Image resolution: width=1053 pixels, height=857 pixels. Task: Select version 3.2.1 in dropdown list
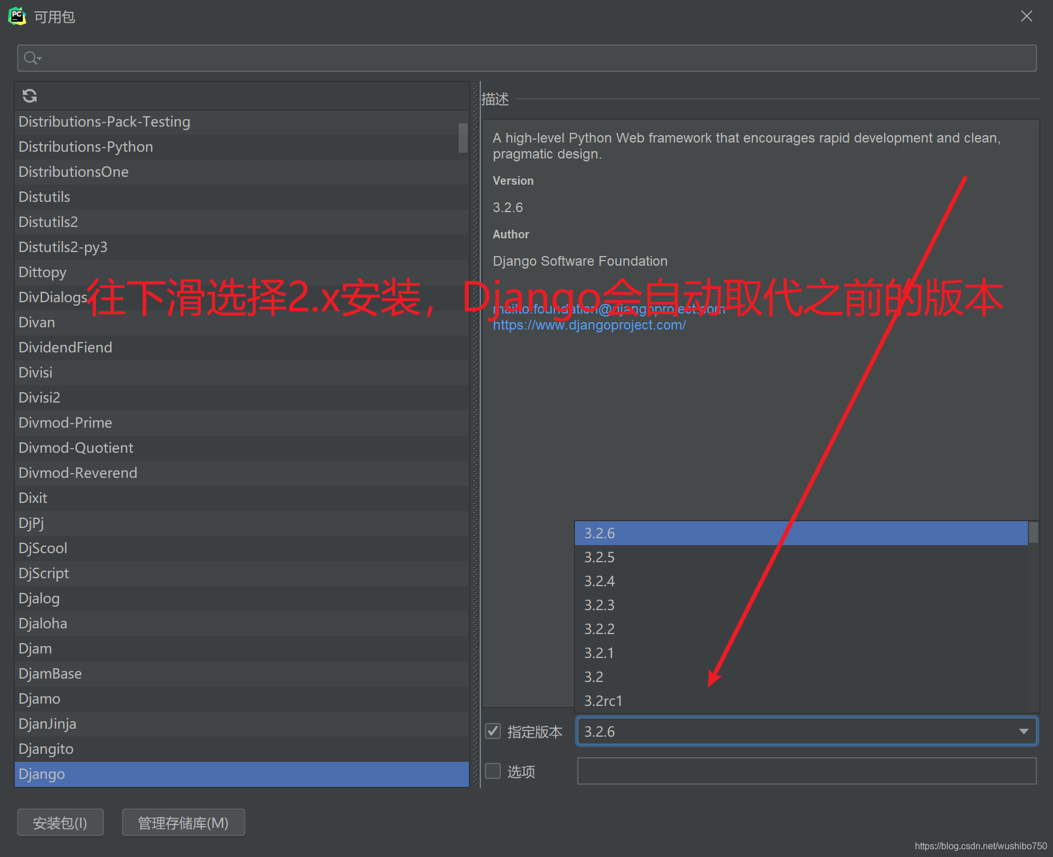801,653
